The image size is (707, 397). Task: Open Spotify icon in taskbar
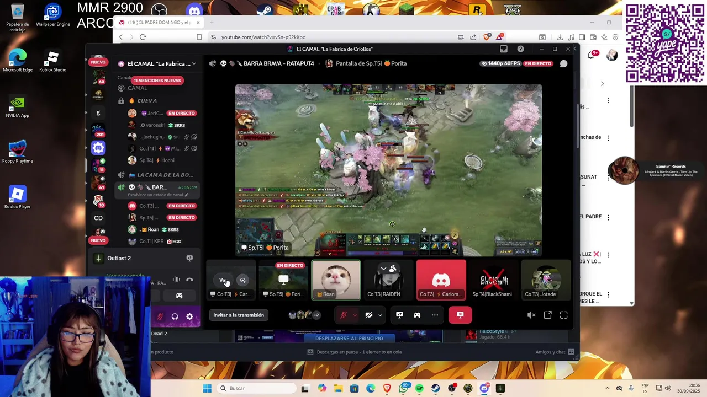click(x=419, y=388)
